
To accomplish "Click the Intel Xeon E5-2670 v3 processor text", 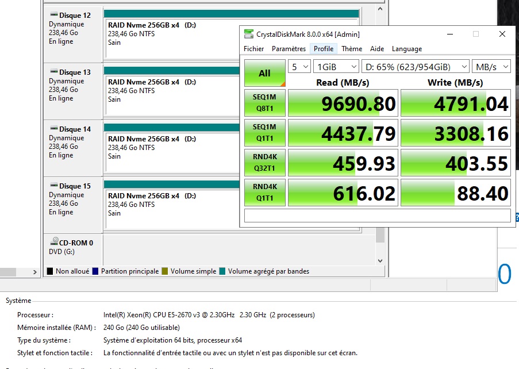I will tap(209, 315).
